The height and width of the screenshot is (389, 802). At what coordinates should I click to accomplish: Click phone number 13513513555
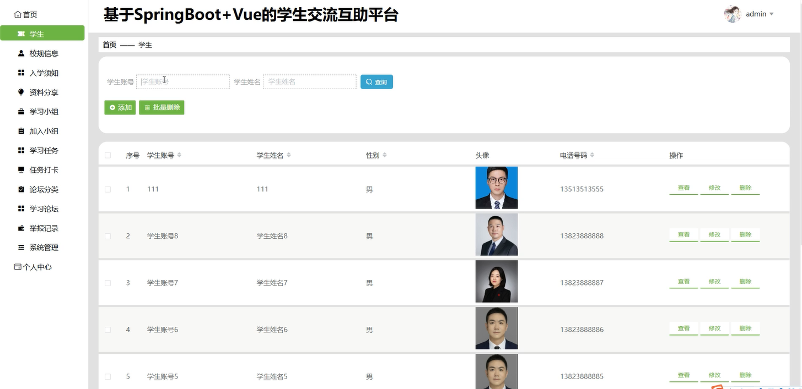582,189
